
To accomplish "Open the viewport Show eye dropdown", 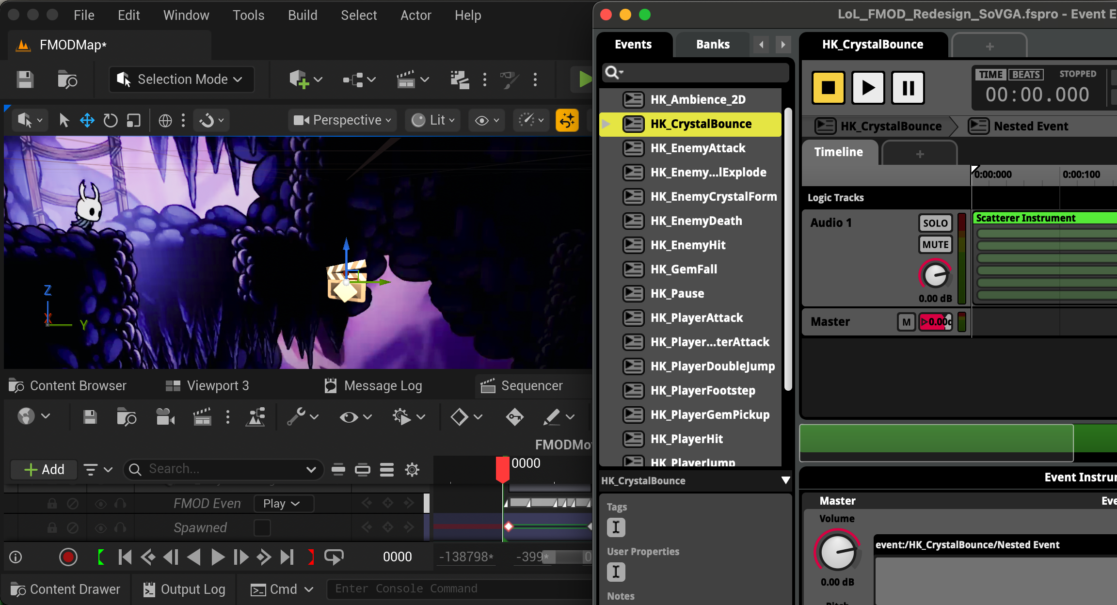I will click(x=487, y=120).
